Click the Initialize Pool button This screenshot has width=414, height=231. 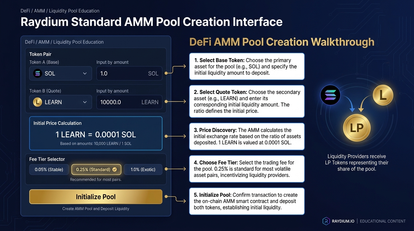[96, 197]
